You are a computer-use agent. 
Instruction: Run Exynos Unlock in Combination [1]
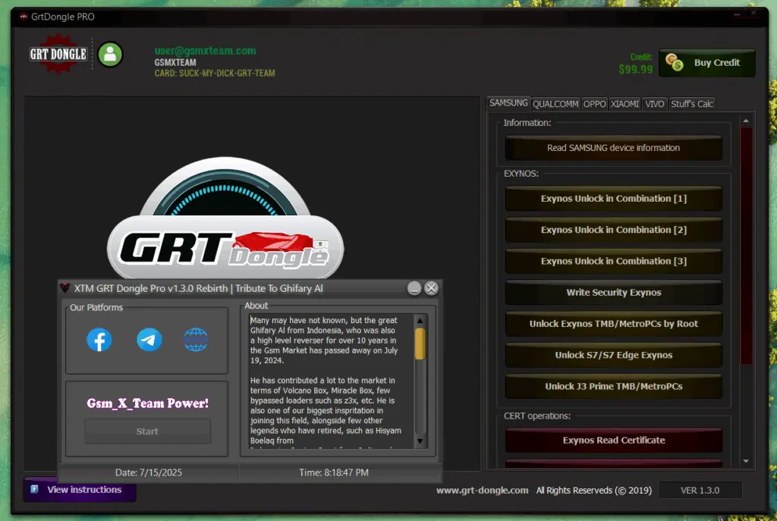(x=613, y=199)
